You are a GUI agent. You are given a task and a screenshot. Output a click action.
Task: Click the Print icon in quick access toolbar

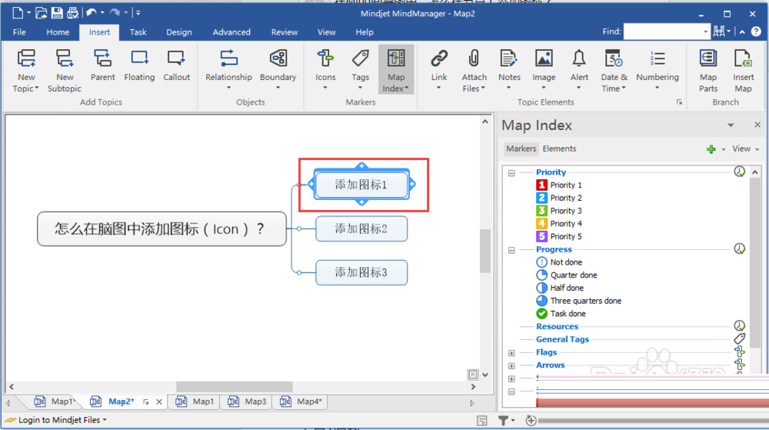(x=72, y=13)
